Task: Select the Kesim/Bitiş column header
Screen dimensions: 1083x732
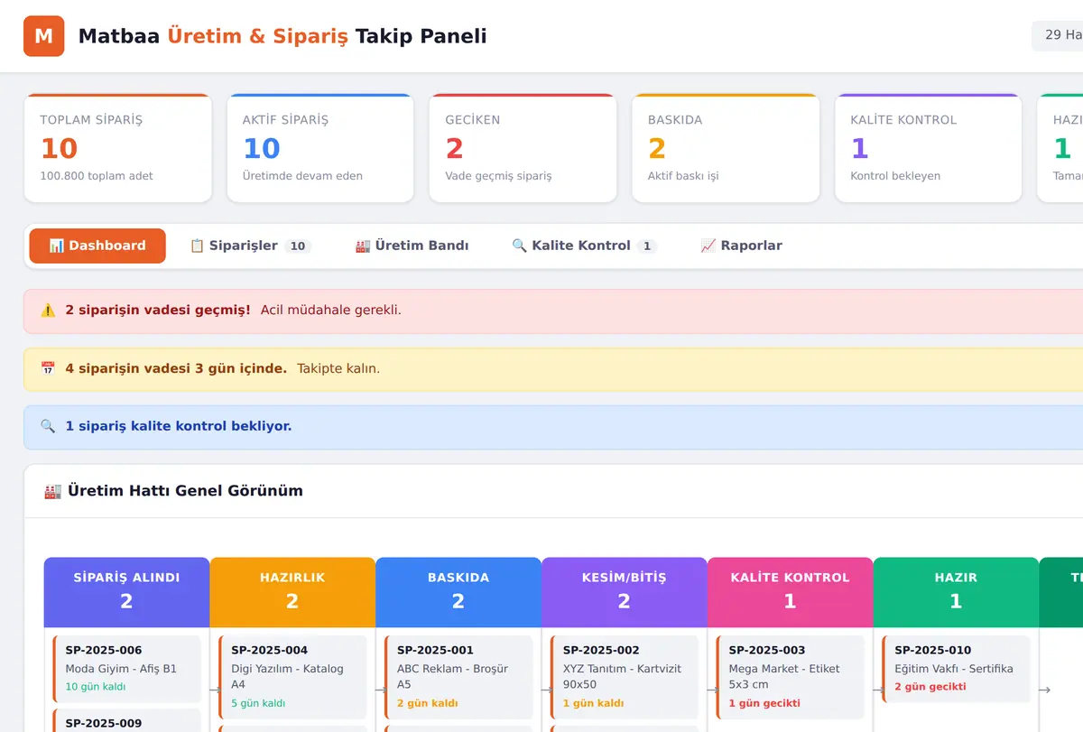Action: [x=625, y=592]
